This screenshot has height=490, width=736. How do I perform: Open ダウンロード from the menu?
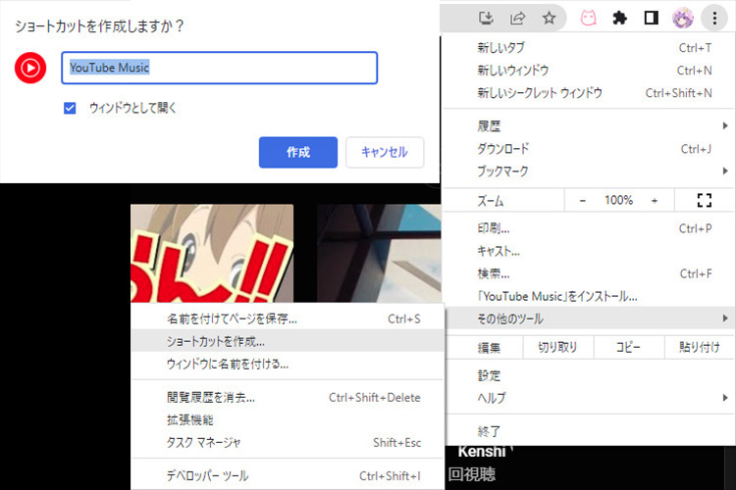(588, 149)
